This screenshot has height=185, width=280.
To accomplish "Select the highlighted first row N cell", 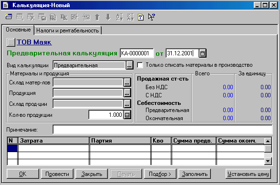I will pos(12,148).
